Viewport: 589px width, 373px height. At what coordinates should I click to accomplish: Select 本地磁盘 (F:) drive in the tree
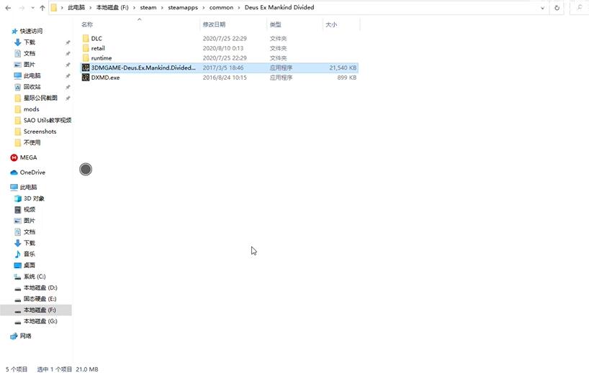click(36, 310)
